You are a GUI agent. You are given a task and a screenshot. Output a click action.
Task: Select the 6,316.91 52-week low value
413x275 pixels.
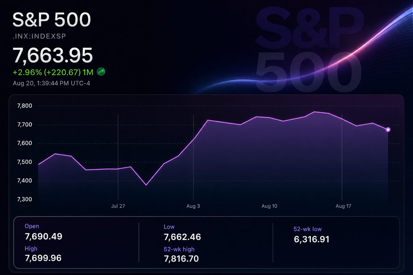coord(312,239)
